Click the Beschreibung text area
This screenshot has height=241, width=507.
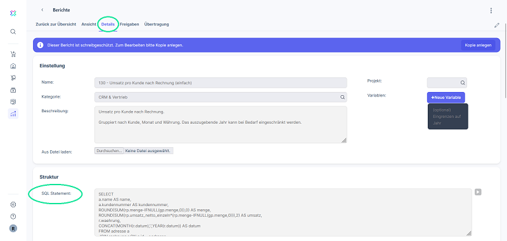pos(221,124)
